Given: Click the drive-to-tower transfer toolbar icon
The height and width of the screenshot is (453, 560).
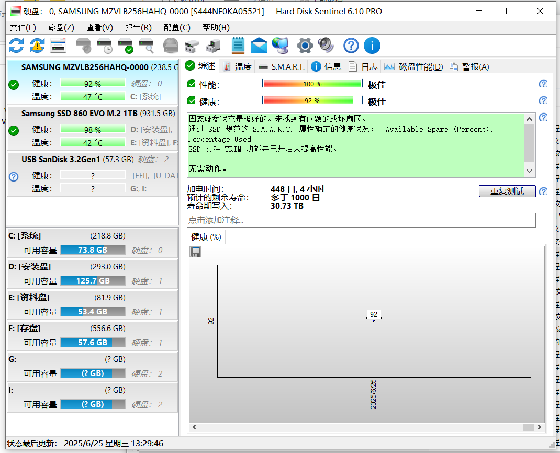Looking at the screenshot, I should [213, 46].
